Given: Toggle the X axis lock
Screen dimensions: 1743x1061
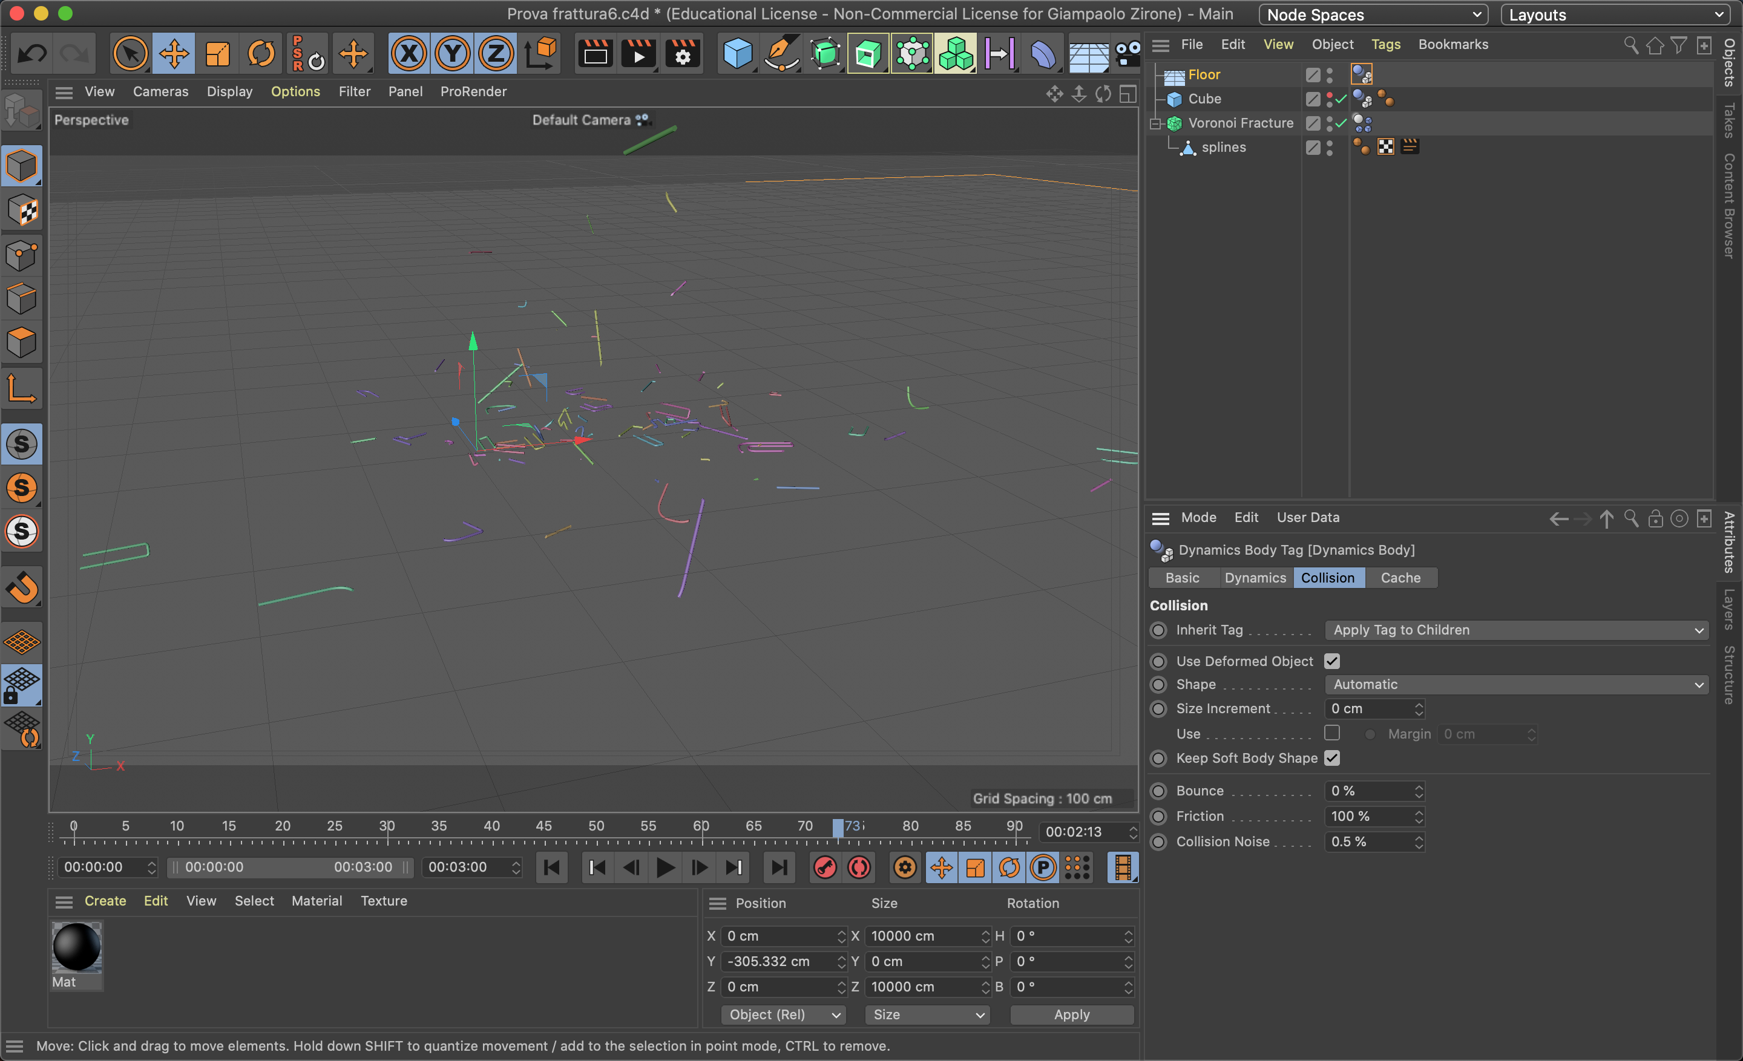Looking at the screenshot, I should 409,53.
